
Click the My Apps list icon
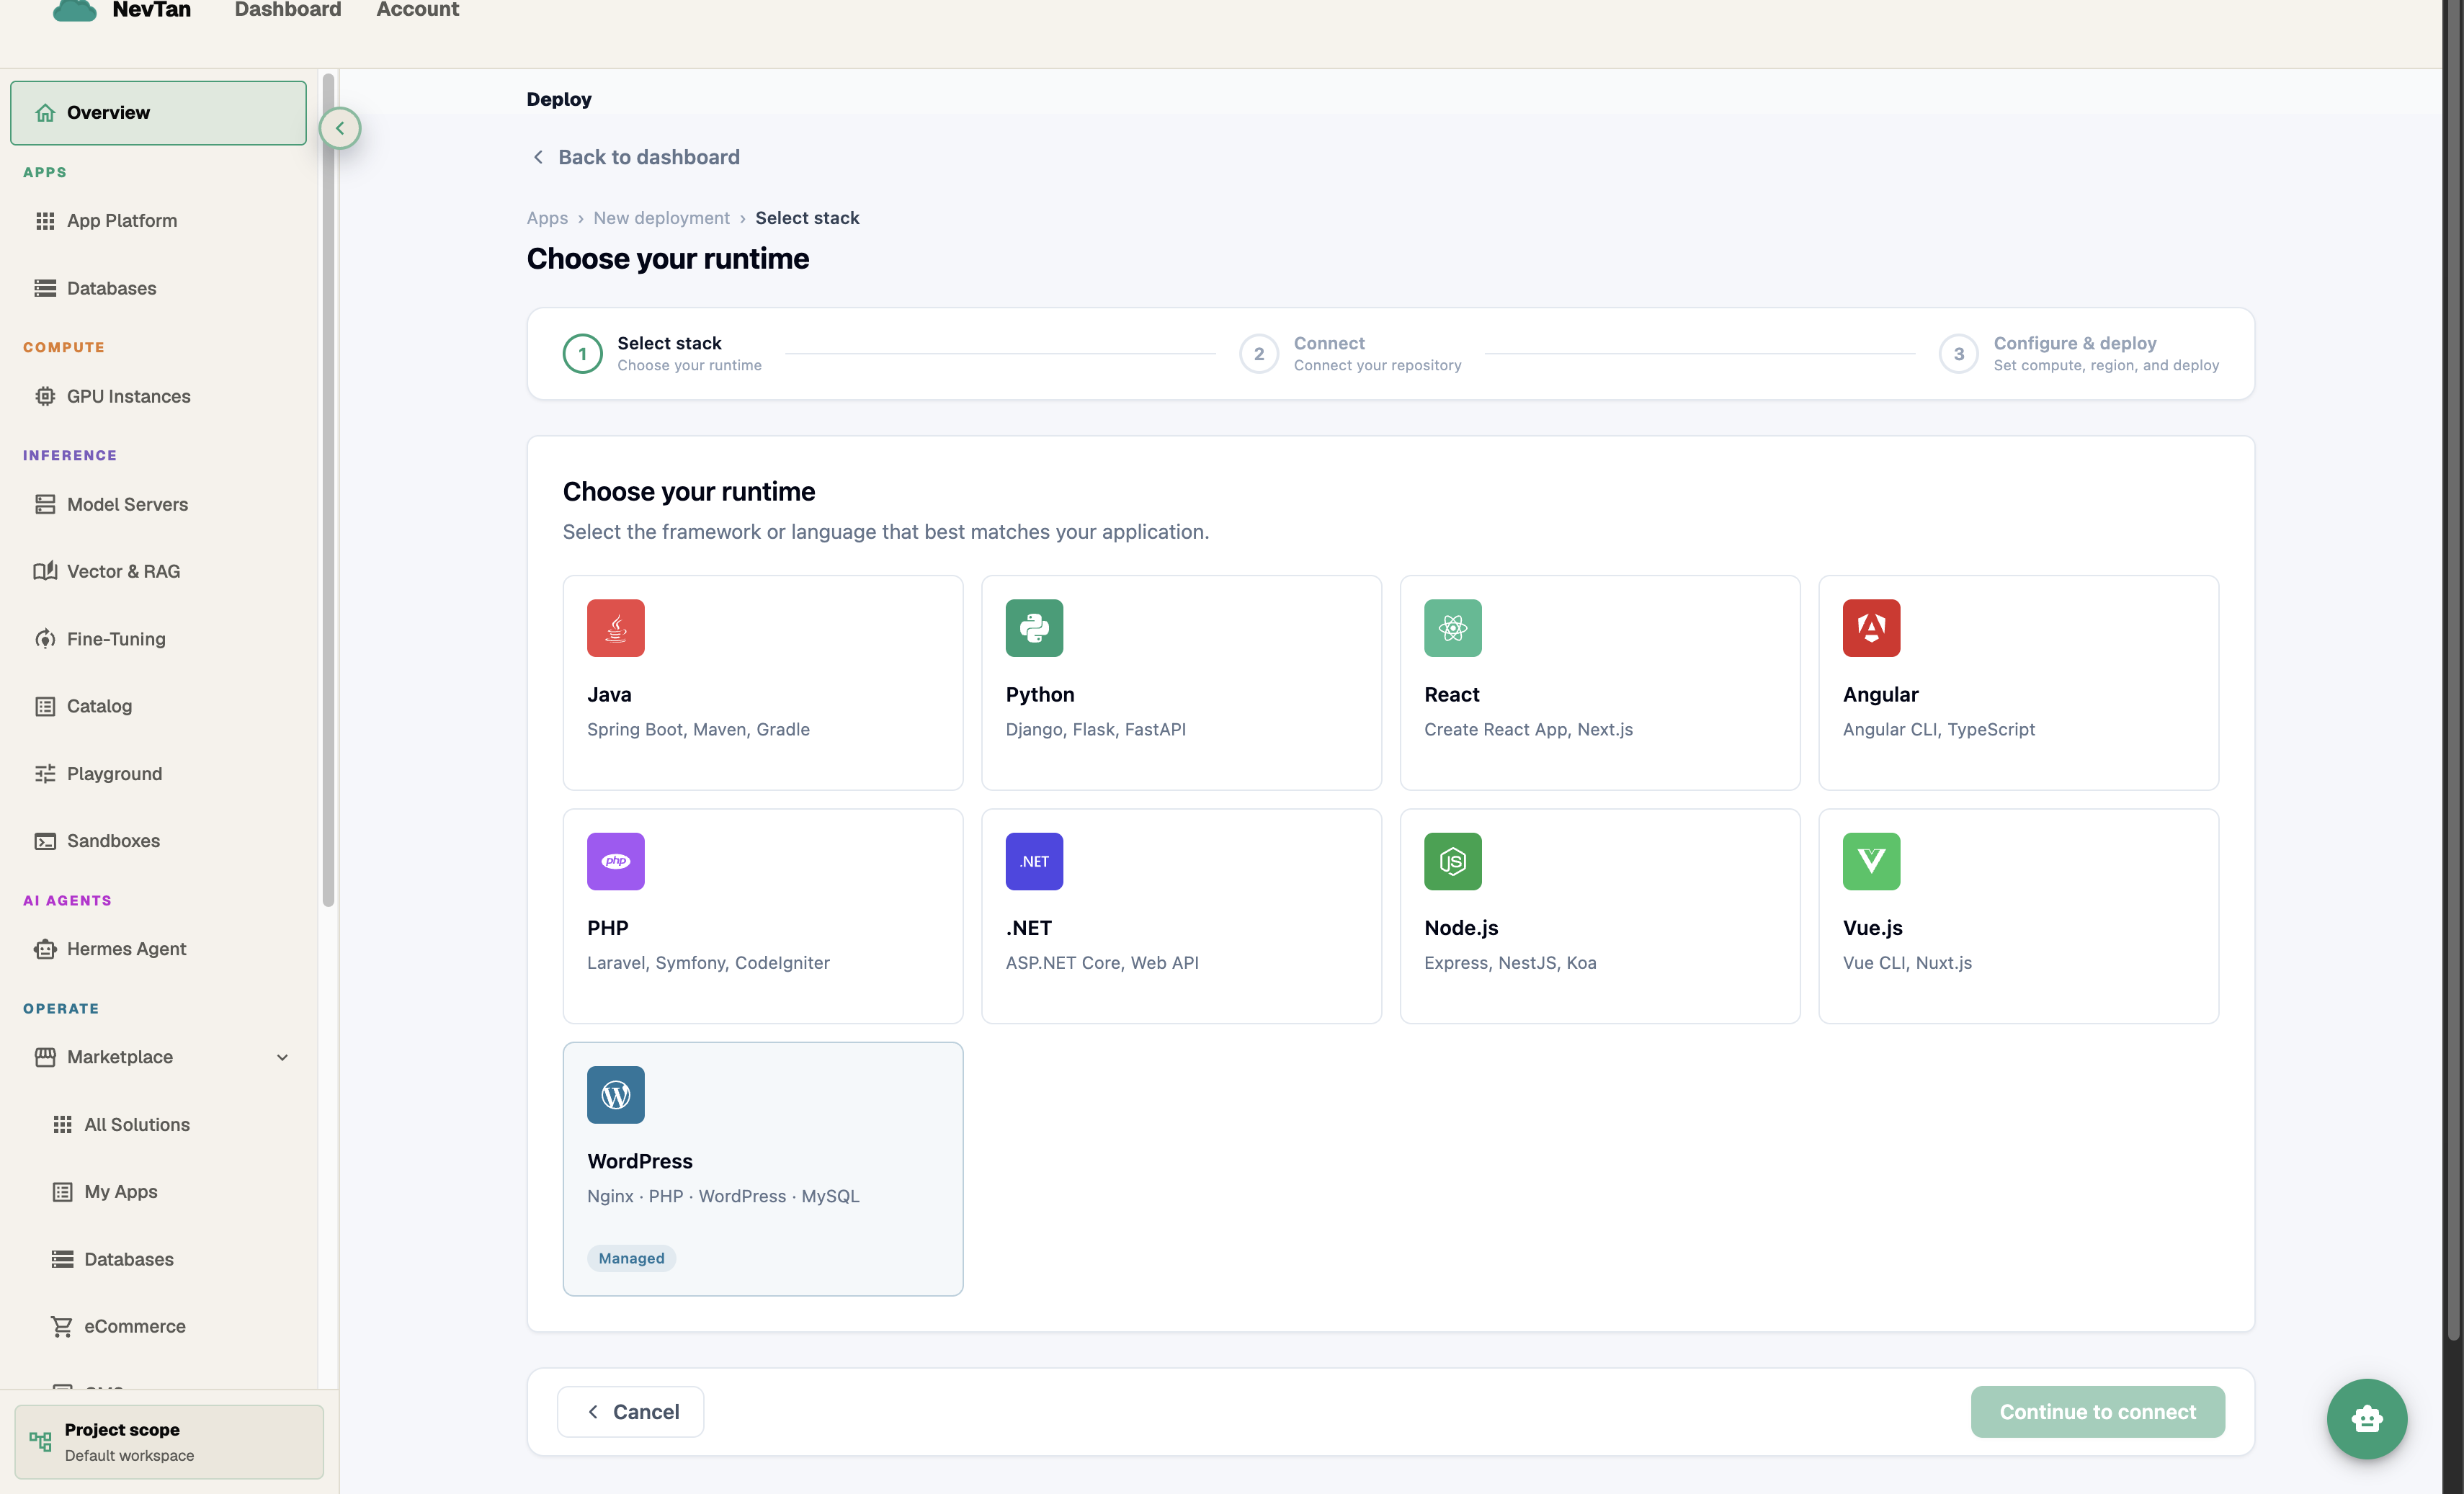[62, 1192]
